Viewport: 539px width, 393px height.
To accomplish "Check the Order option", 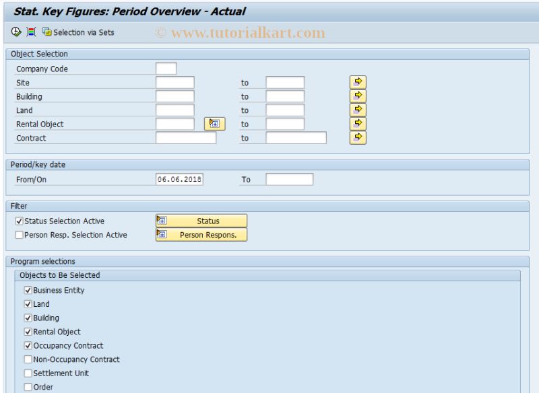I will [x=28, y=387].
